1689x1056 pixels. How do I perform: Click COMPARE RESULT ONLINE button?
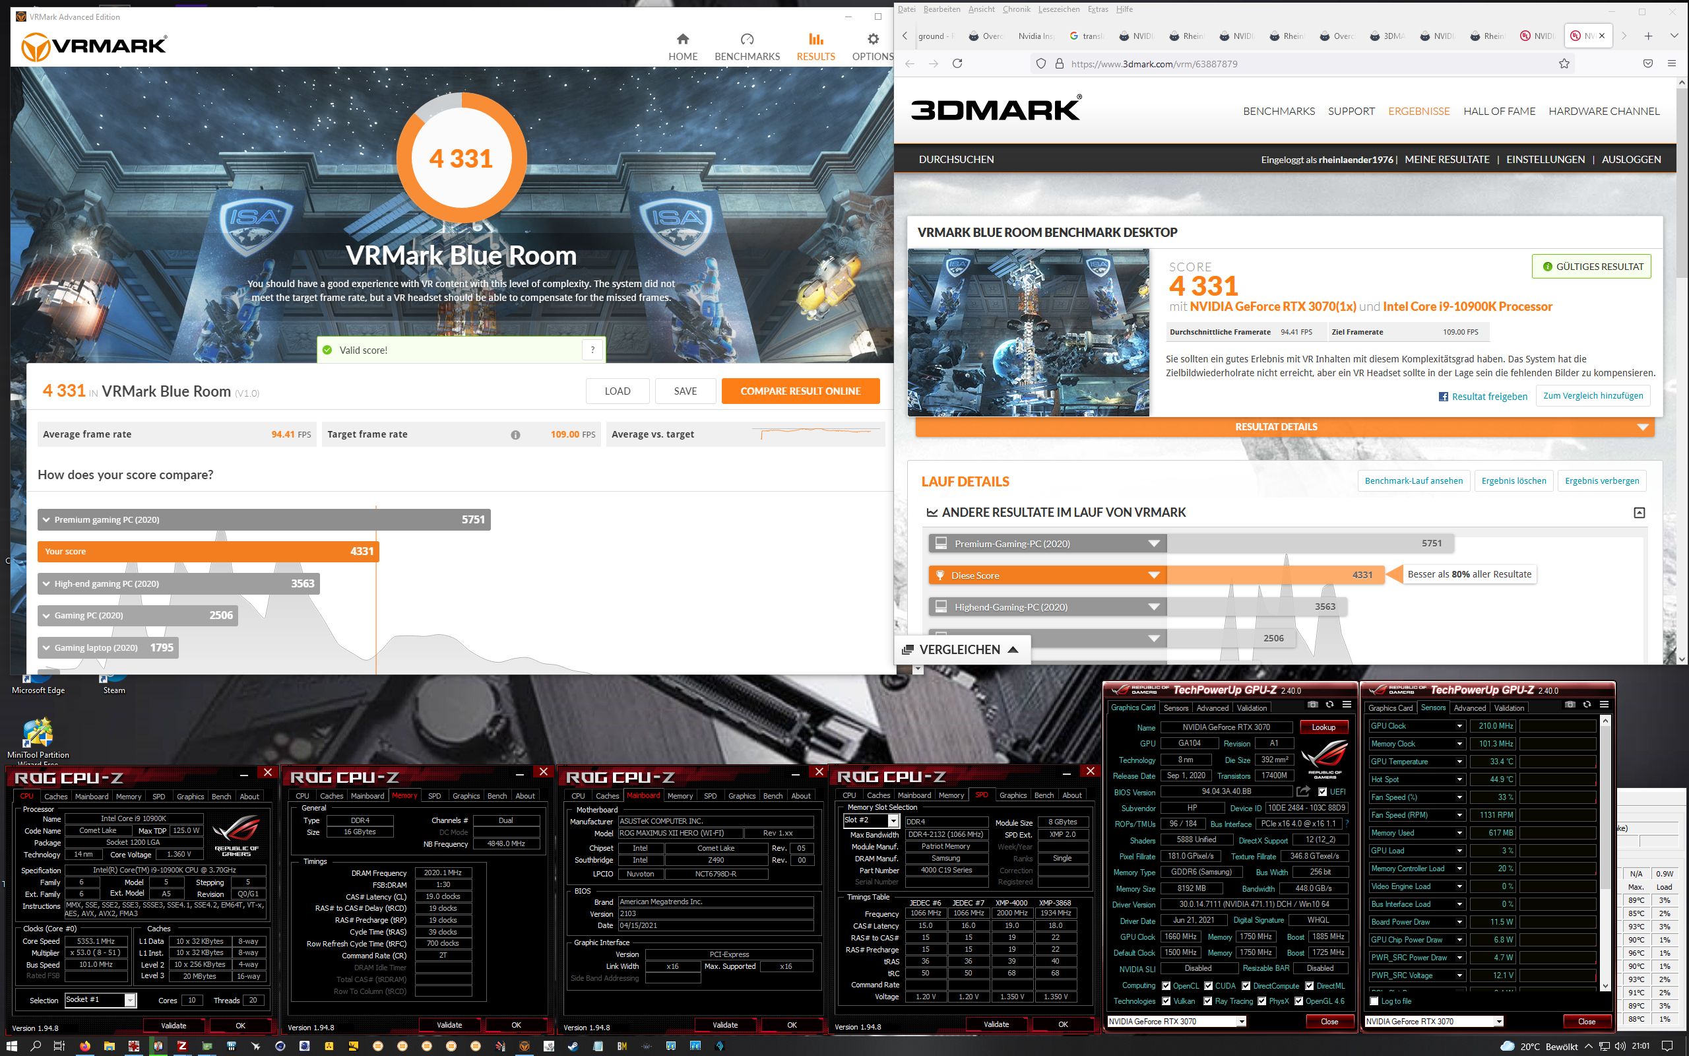point(800,391)
